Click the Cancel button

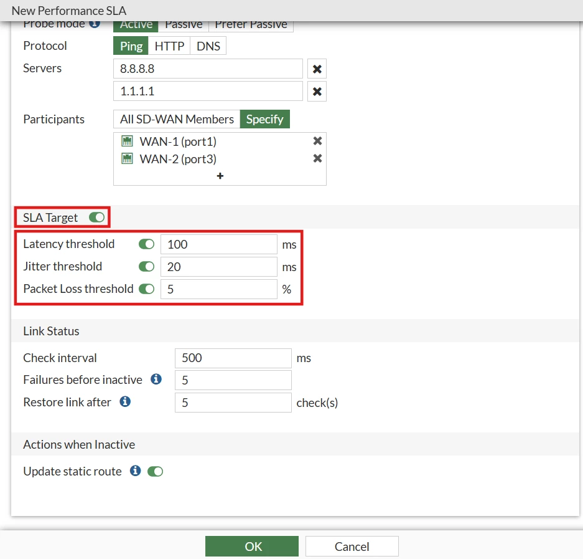pyautogui.click(x=352, y=546)
